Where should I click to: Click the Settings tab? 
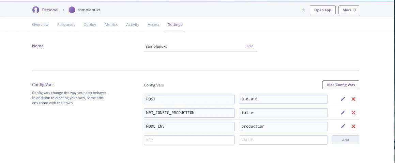[175, 25]
